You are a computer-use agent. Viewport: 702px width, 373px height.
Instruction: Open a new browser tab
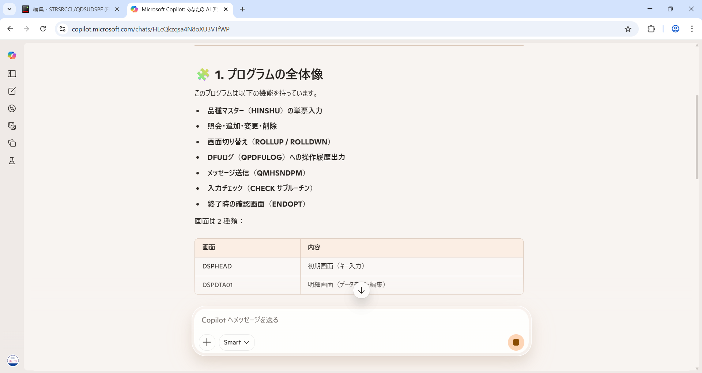pyautogui.click(x=242, y=10)
